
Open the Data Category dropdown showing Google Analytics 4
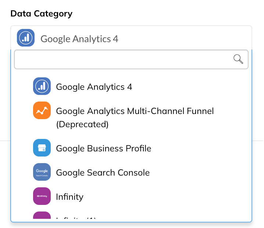[131, 38]
